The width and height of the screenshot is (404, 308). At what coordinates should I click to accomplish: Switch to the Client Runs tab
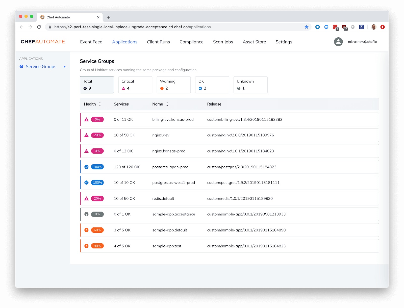pos(158,42)
